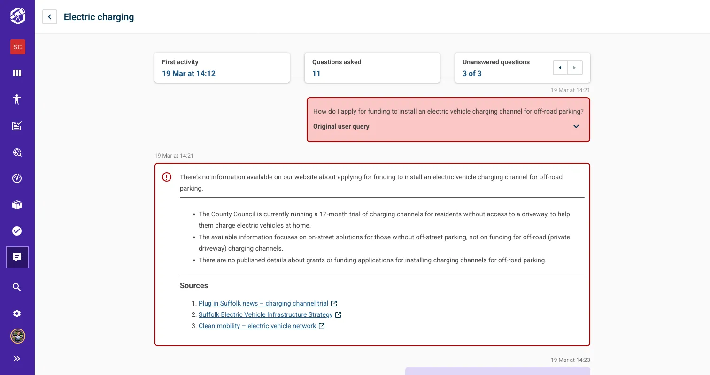Open the apps grid in the sidebar
Image resolution: width=710 pixels, height=375 pixels.
pos(17,73)
